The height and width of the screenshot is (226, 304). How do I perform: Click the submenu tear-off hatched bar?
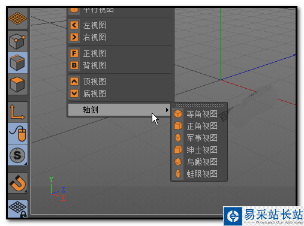point(200,105)
